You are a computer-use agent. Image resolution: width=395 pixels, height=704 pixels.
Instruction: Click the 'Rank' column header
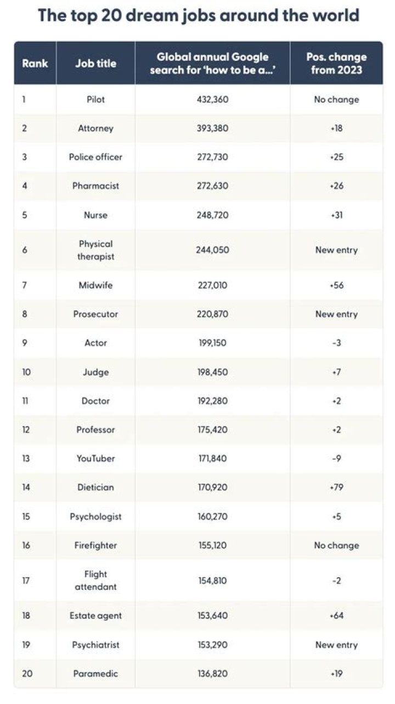(35, 63)
